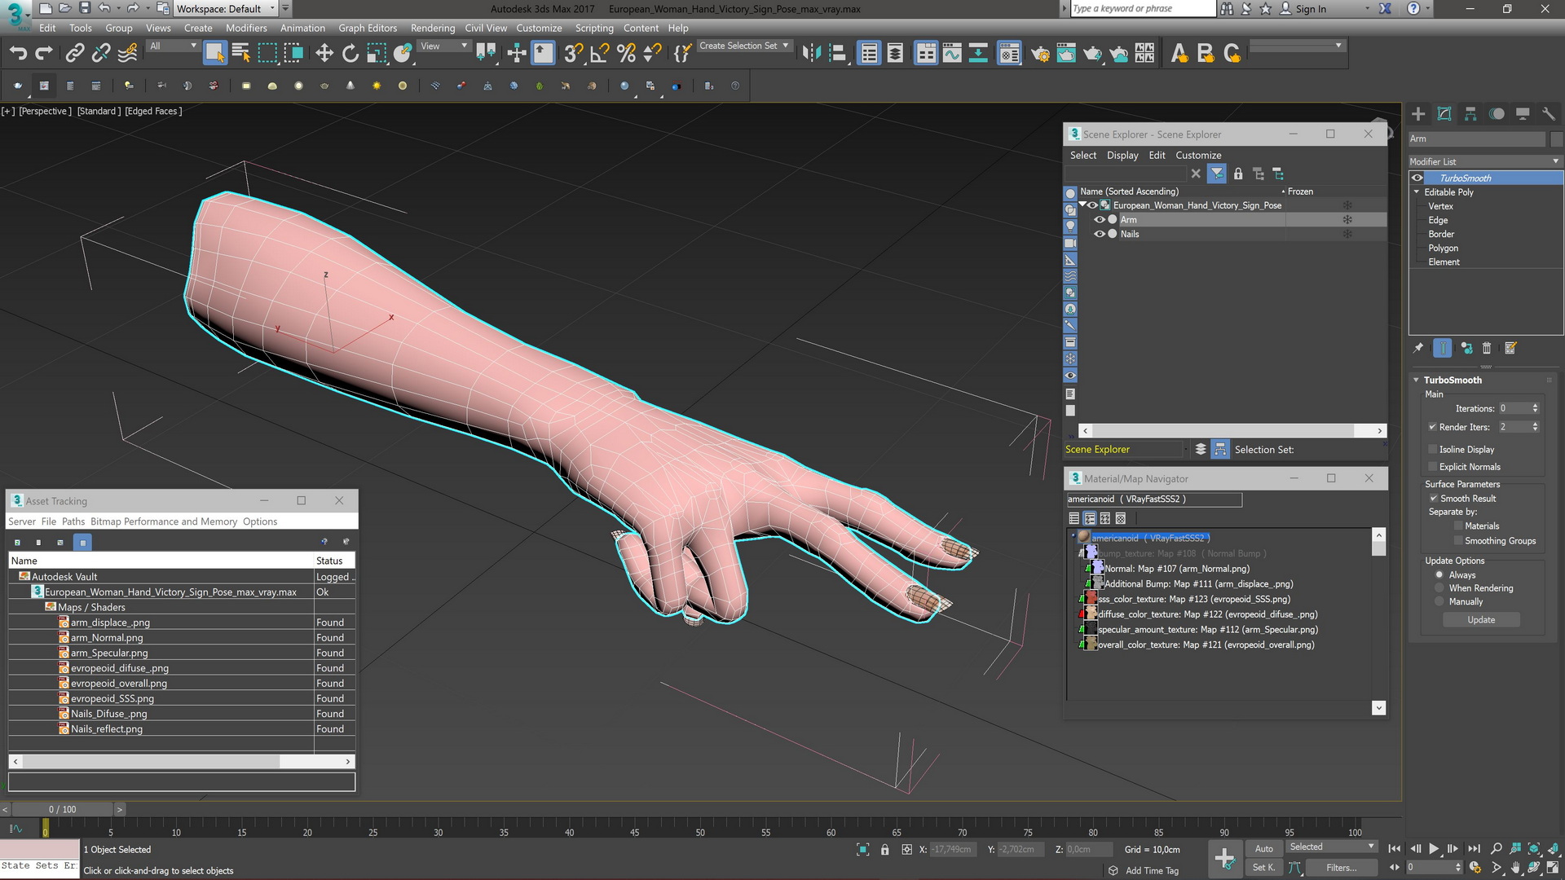Open Customize menu in Scene Explorer
The height and width of the screenshot is (880, 1565).
pyautogui.click(x=1197, y=155)
